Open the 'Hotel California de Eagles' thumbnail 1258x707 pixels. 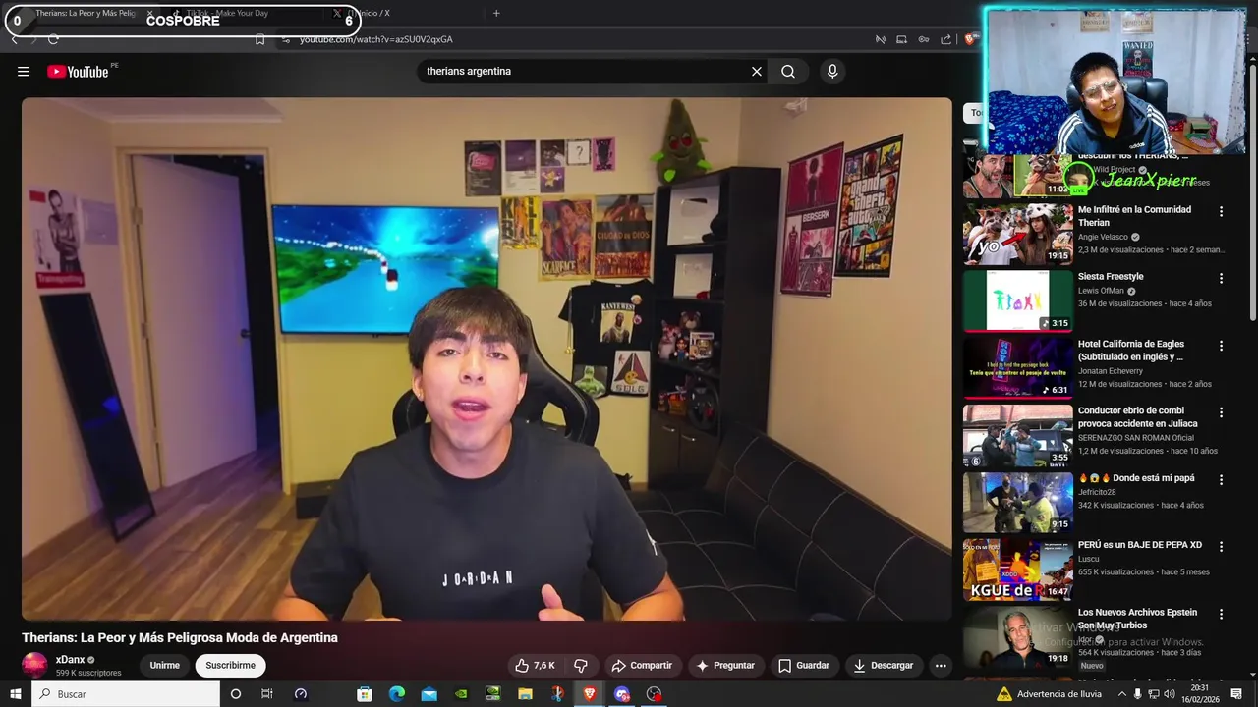pyautogui.click(x=1018, y=367)
